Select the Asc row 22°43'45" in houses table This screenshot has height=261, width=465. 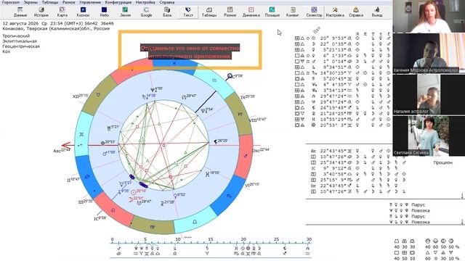coord(358,151)
